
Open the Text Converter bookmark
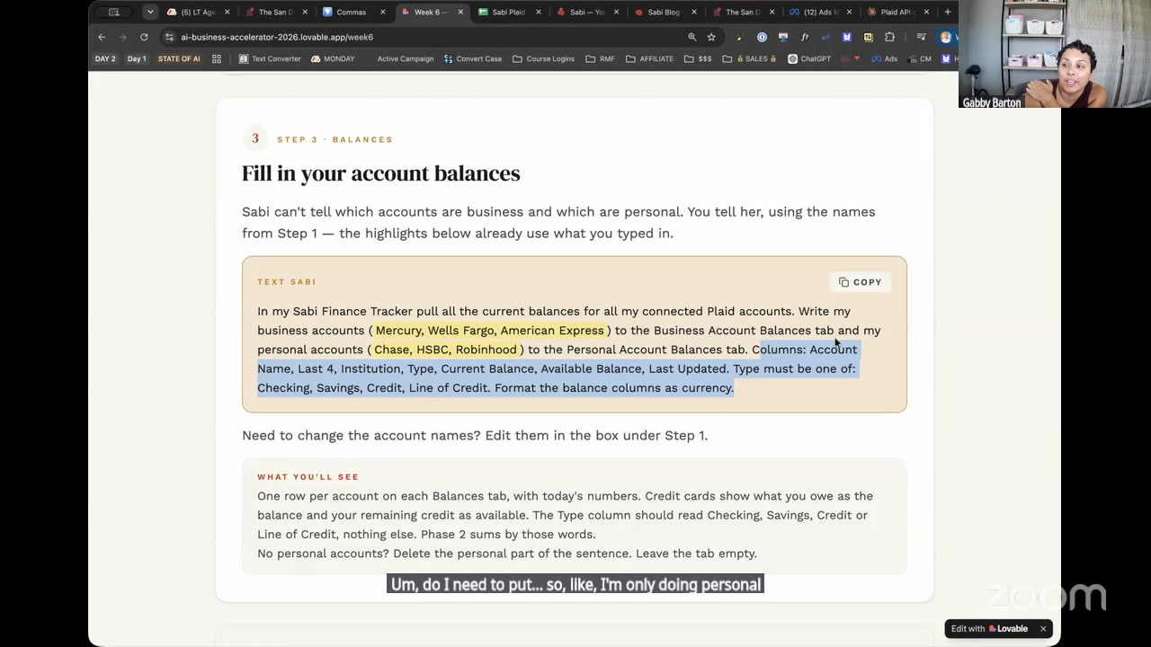270,58
